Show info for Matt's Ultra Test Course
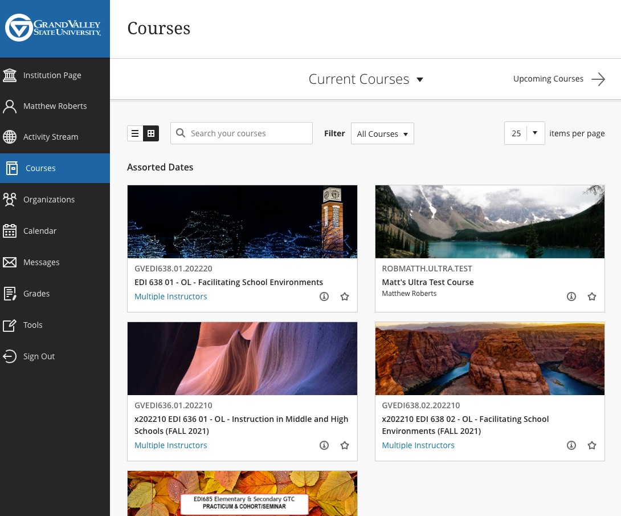 [x=571, y=296]
